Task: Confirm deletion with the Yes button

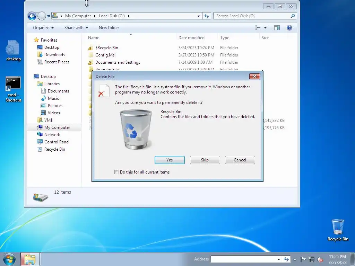Action: pyautogui.click(x=170, y=160)
